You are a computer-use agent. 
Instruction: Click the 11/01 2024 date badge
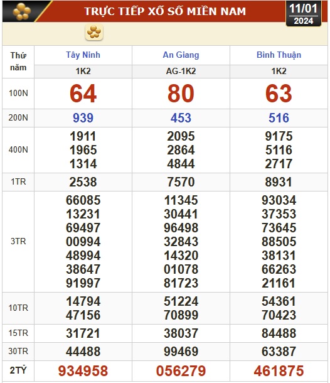[x=304, y=14]
